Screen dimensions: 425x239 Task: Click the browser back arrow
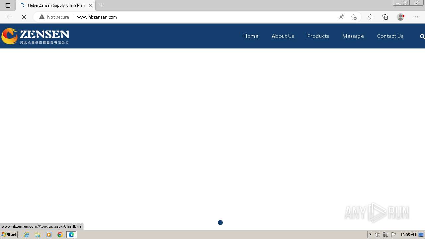pyautogui.click(x=9, y=17)
